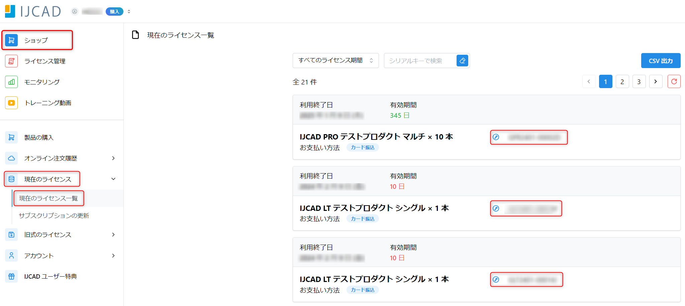Click カード振込 tag on IJCAD PRO license
The width and height of the screenshot is (685, 306).
tap(363, 147)
